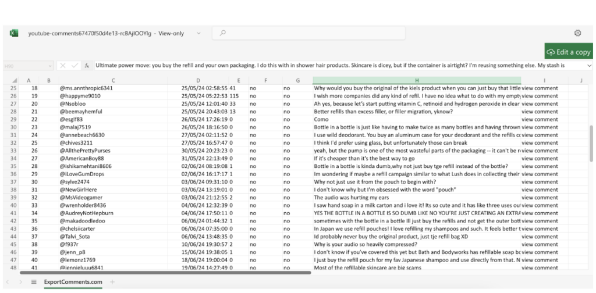Select row 33 header
This screenshot has width=596, height=293.
click(13, 151)
